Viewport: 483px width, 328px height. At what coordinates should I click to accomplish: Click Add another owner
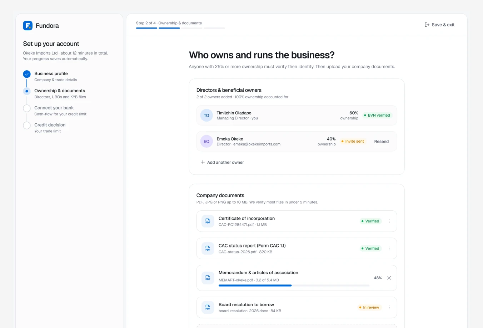(222, 162)
